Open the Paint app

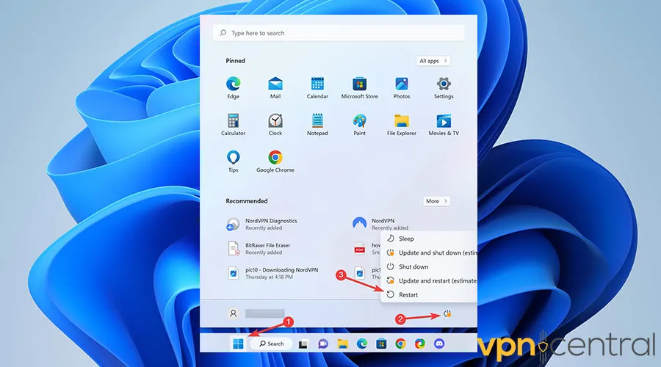point(359,124)
